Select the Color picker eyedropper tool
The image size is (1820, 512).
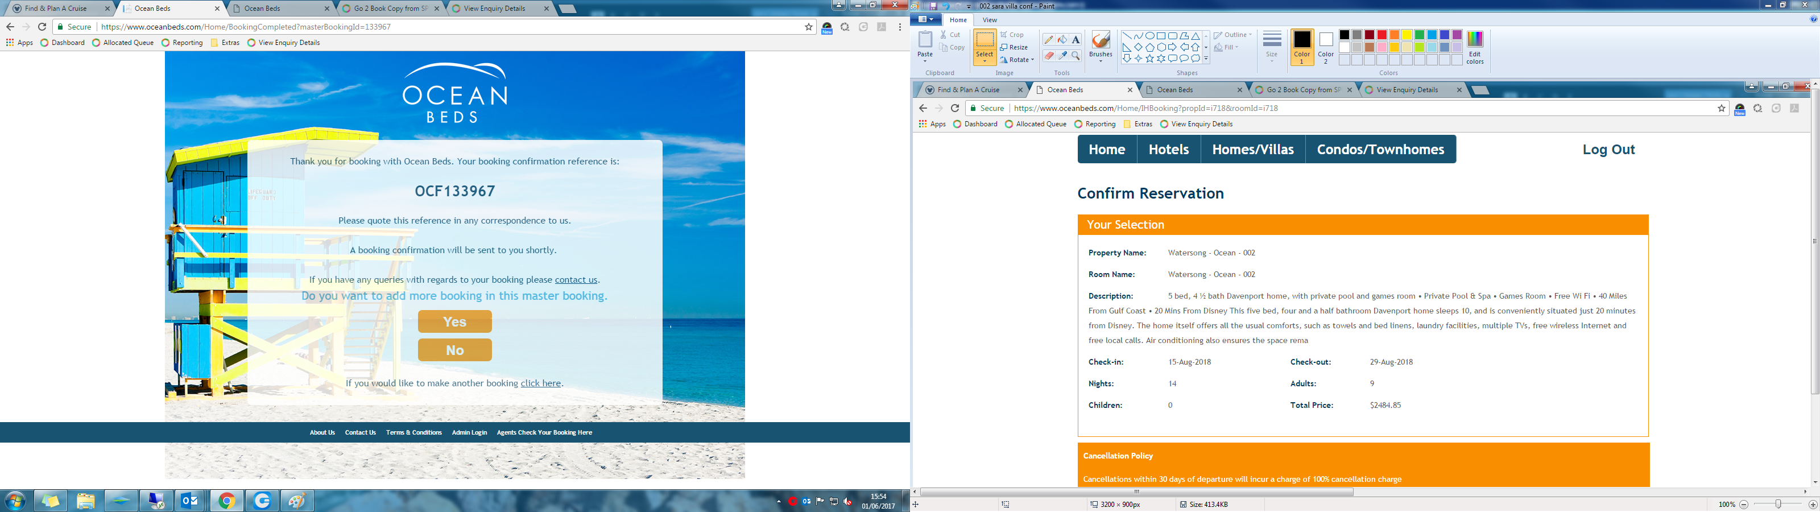(1062, 56)
